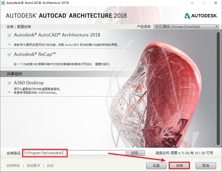The image size is (222, 172).
Task: Cancel setup with the 取消 button
Action: tap(206, 166)
